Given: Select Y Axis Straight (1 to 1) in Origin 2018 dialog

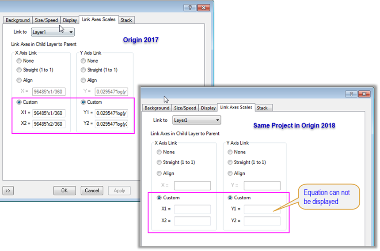Looking at the screenshot, I should tap(230, 162).
